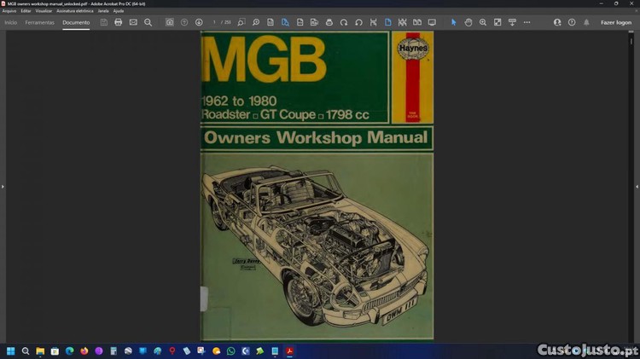This screenshot has width=640, height=359.
Task: Switch to the Ferramentas tab
Action: (x=39, y=22)
